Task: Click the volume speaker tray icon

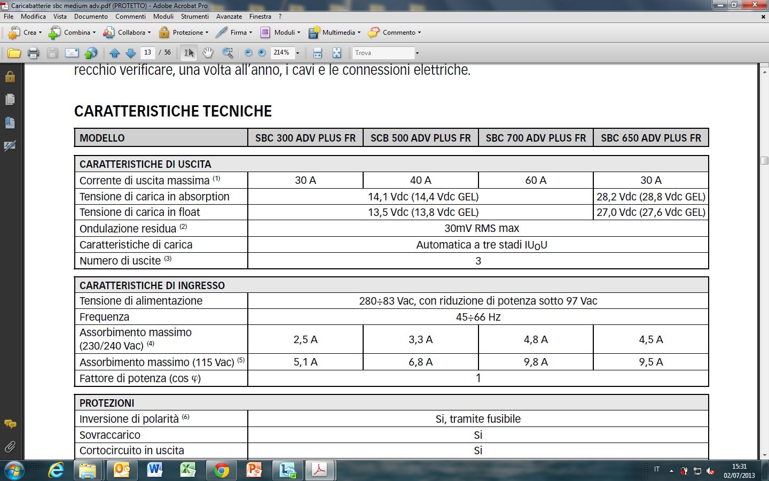Action: pyautogui.click(x=710, y=471)
